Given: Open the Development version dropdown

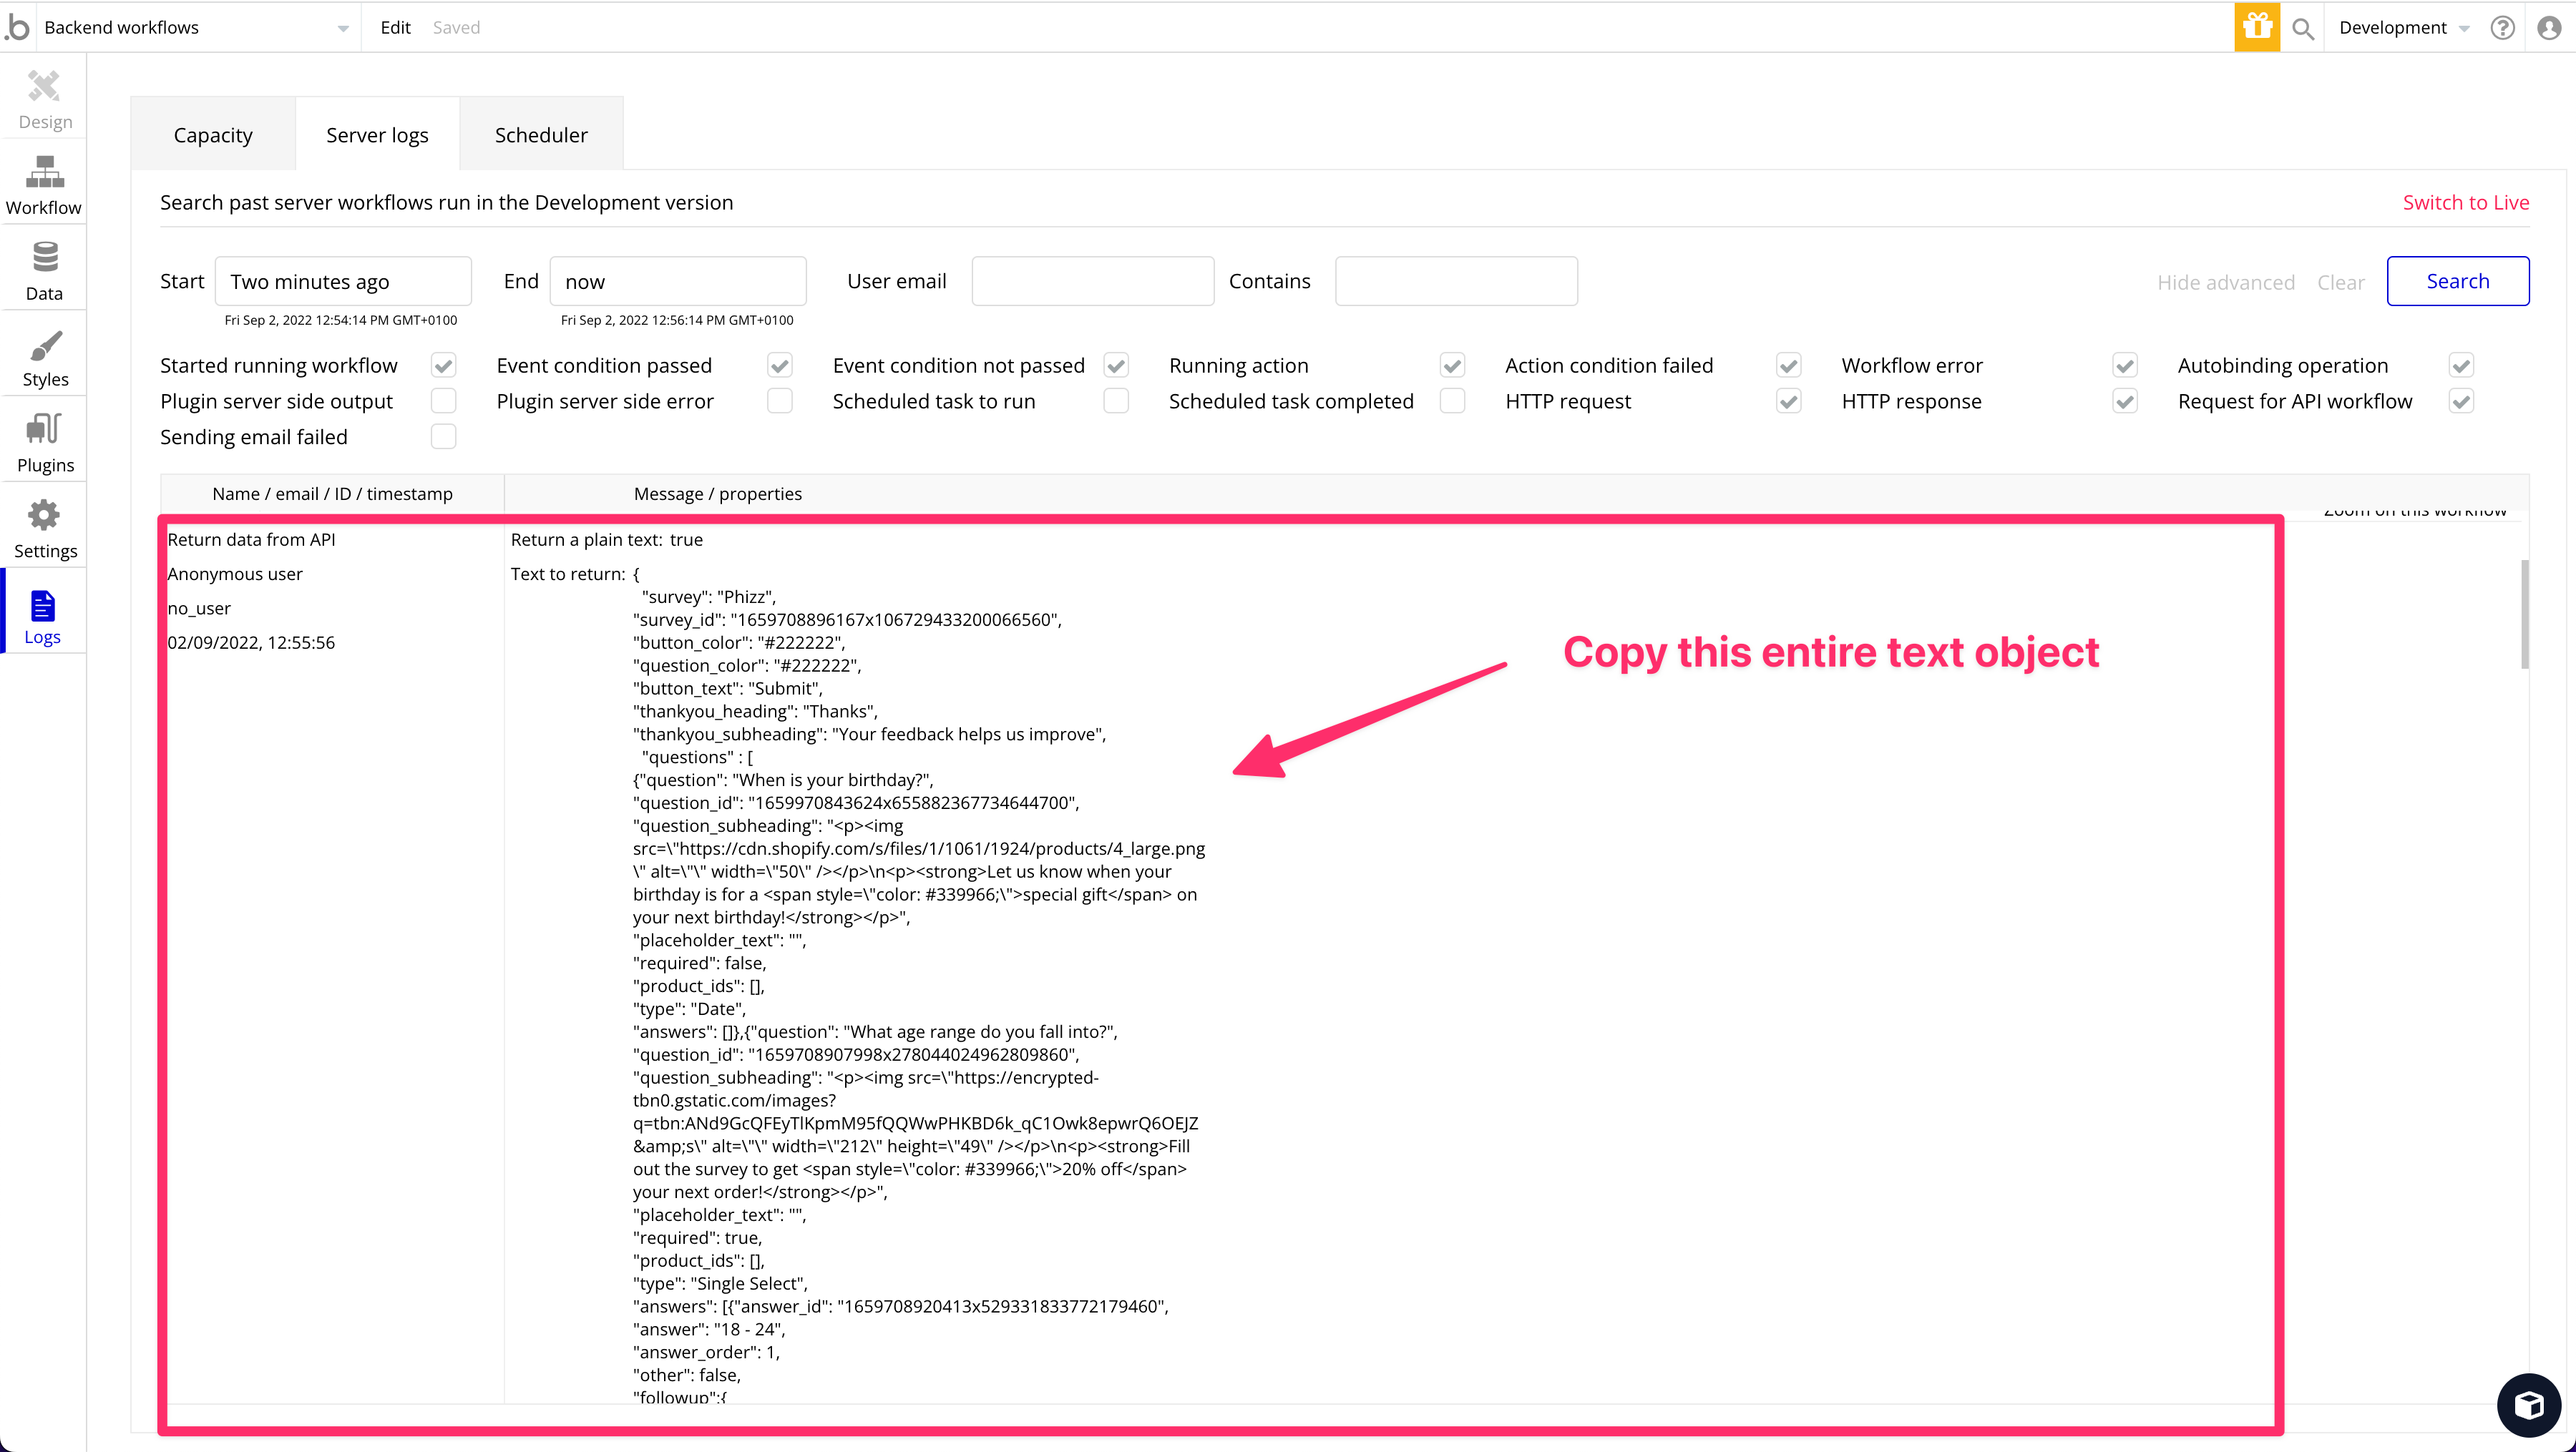Looking at the screenshot, I should point(2404,27).
